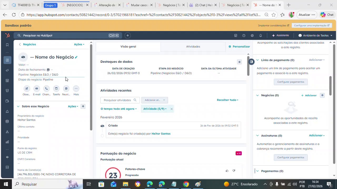Screen dimensions: 337x189
Task: Click the plus quick-create icon beside search
Action: point(128,35)
